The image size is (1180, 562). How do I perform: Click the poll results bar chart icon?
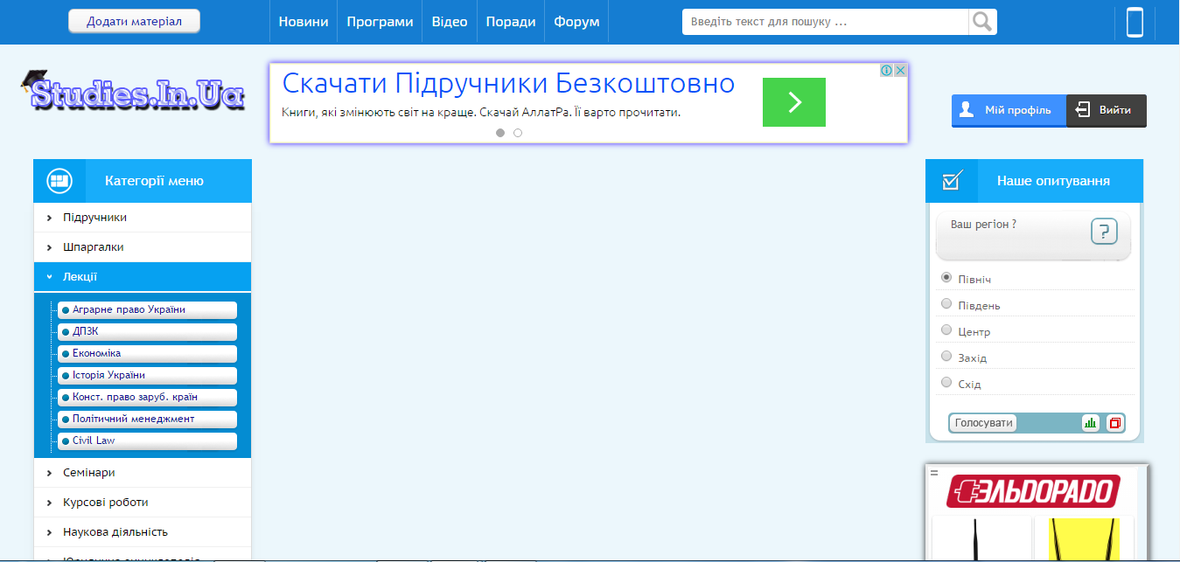pyautogui.click(x=1090, y=423)
